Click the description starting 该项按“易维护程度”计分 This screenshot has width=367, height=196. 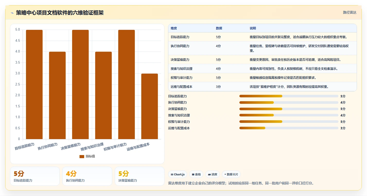coord(289,87)
